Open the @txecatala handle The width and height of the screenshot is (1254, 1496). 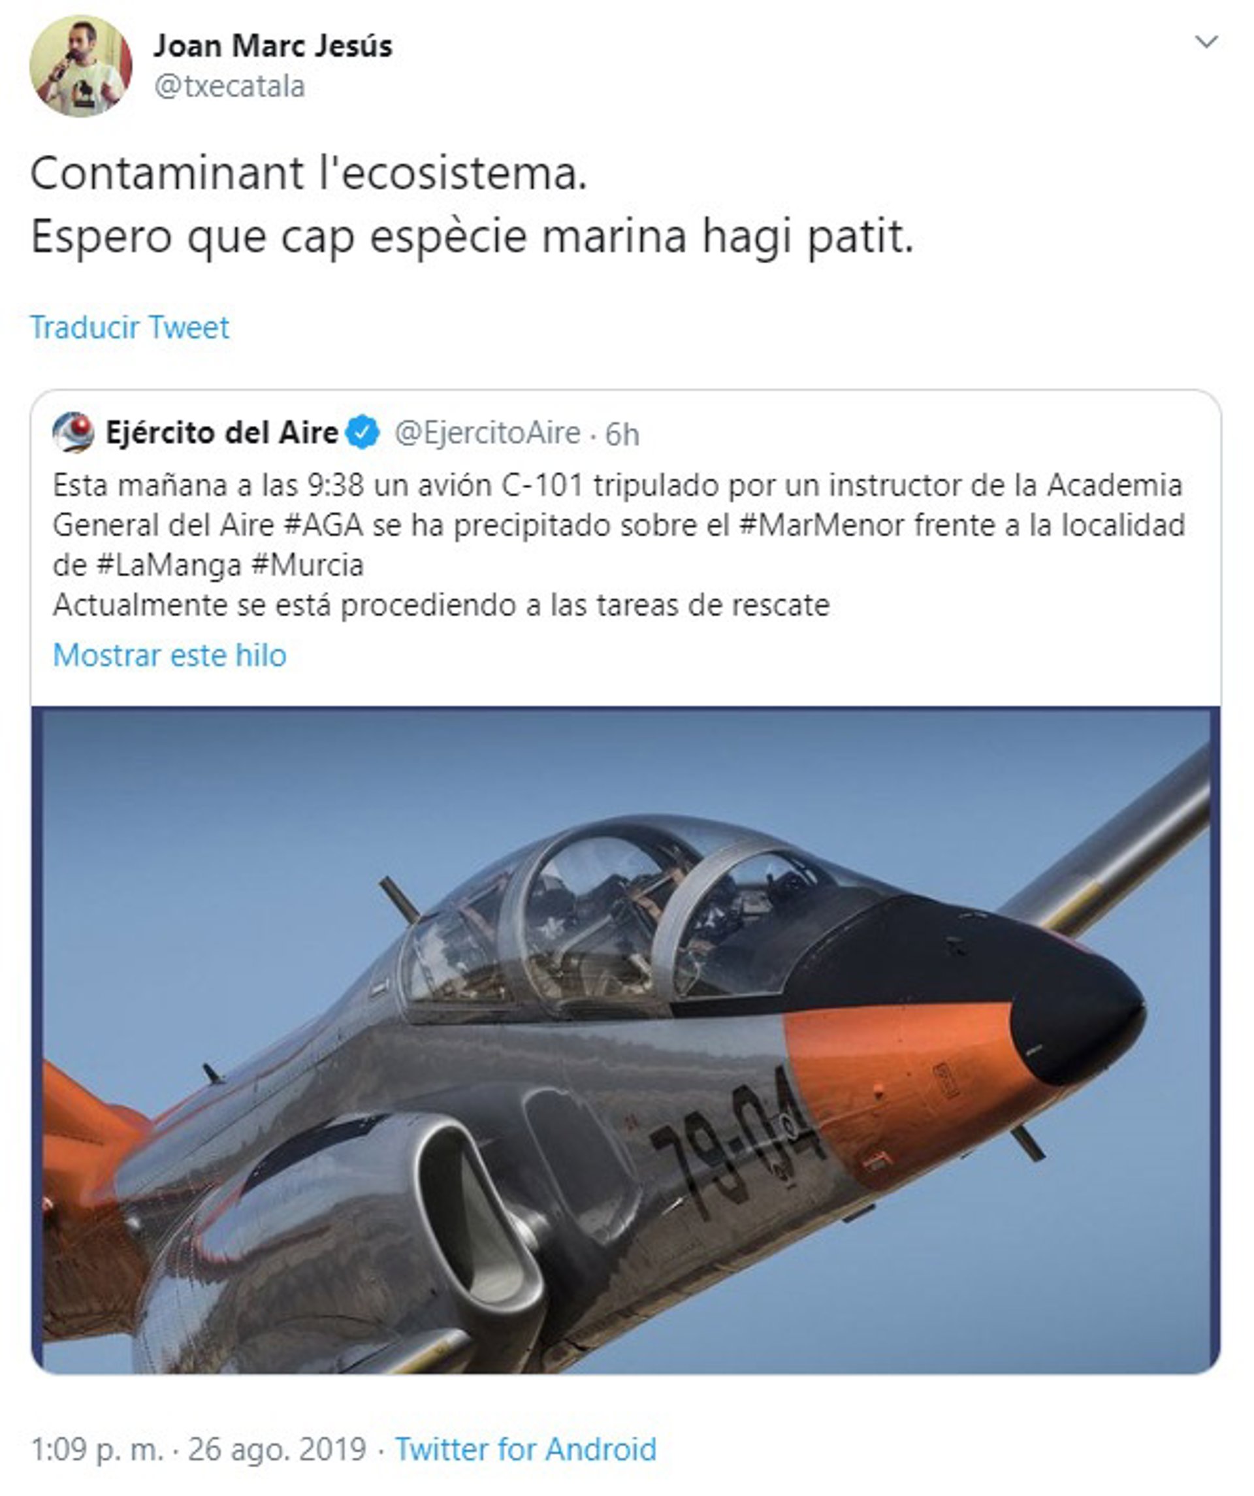coord(229,86)
